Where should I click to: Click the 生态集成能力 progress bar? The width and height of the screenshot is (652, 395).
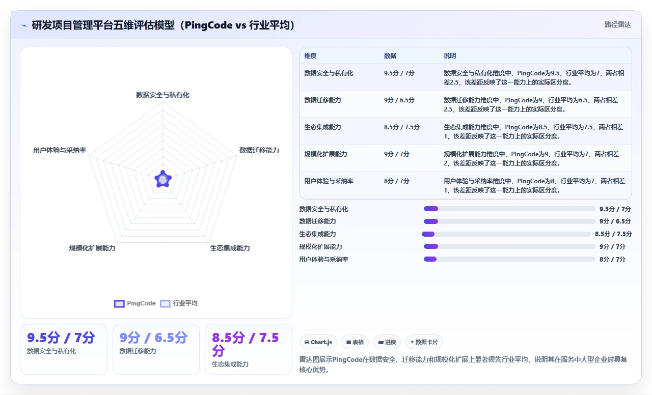click(x=506, y=234)
